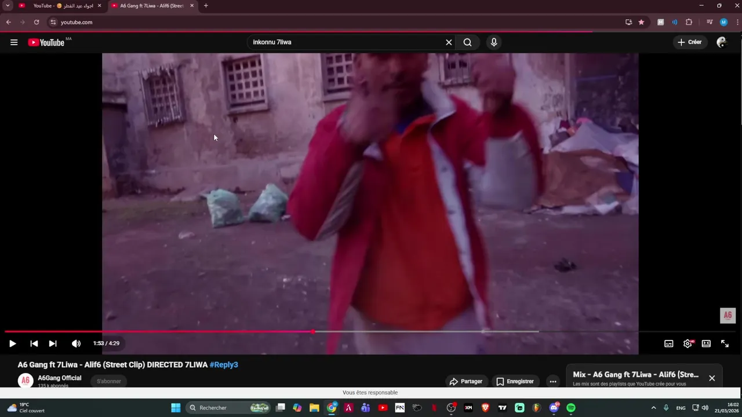Install the app via address bar icon

click(x=628, y=22)
